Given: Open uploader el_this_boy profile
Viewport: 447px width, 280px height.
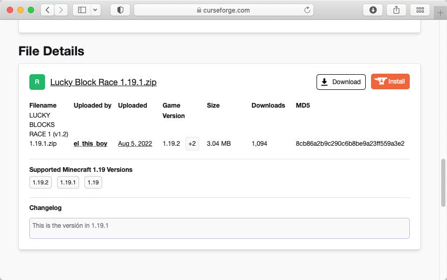Looking at the screenshot, I should click(90, 144).
